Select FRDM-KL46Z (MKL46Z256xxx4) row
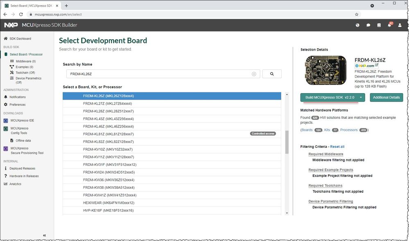 point(172,127)
